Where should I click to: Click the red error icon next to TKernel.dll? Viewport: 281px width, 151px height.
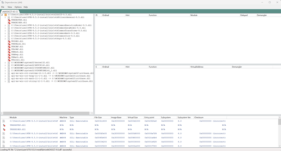tap(9, 60)
